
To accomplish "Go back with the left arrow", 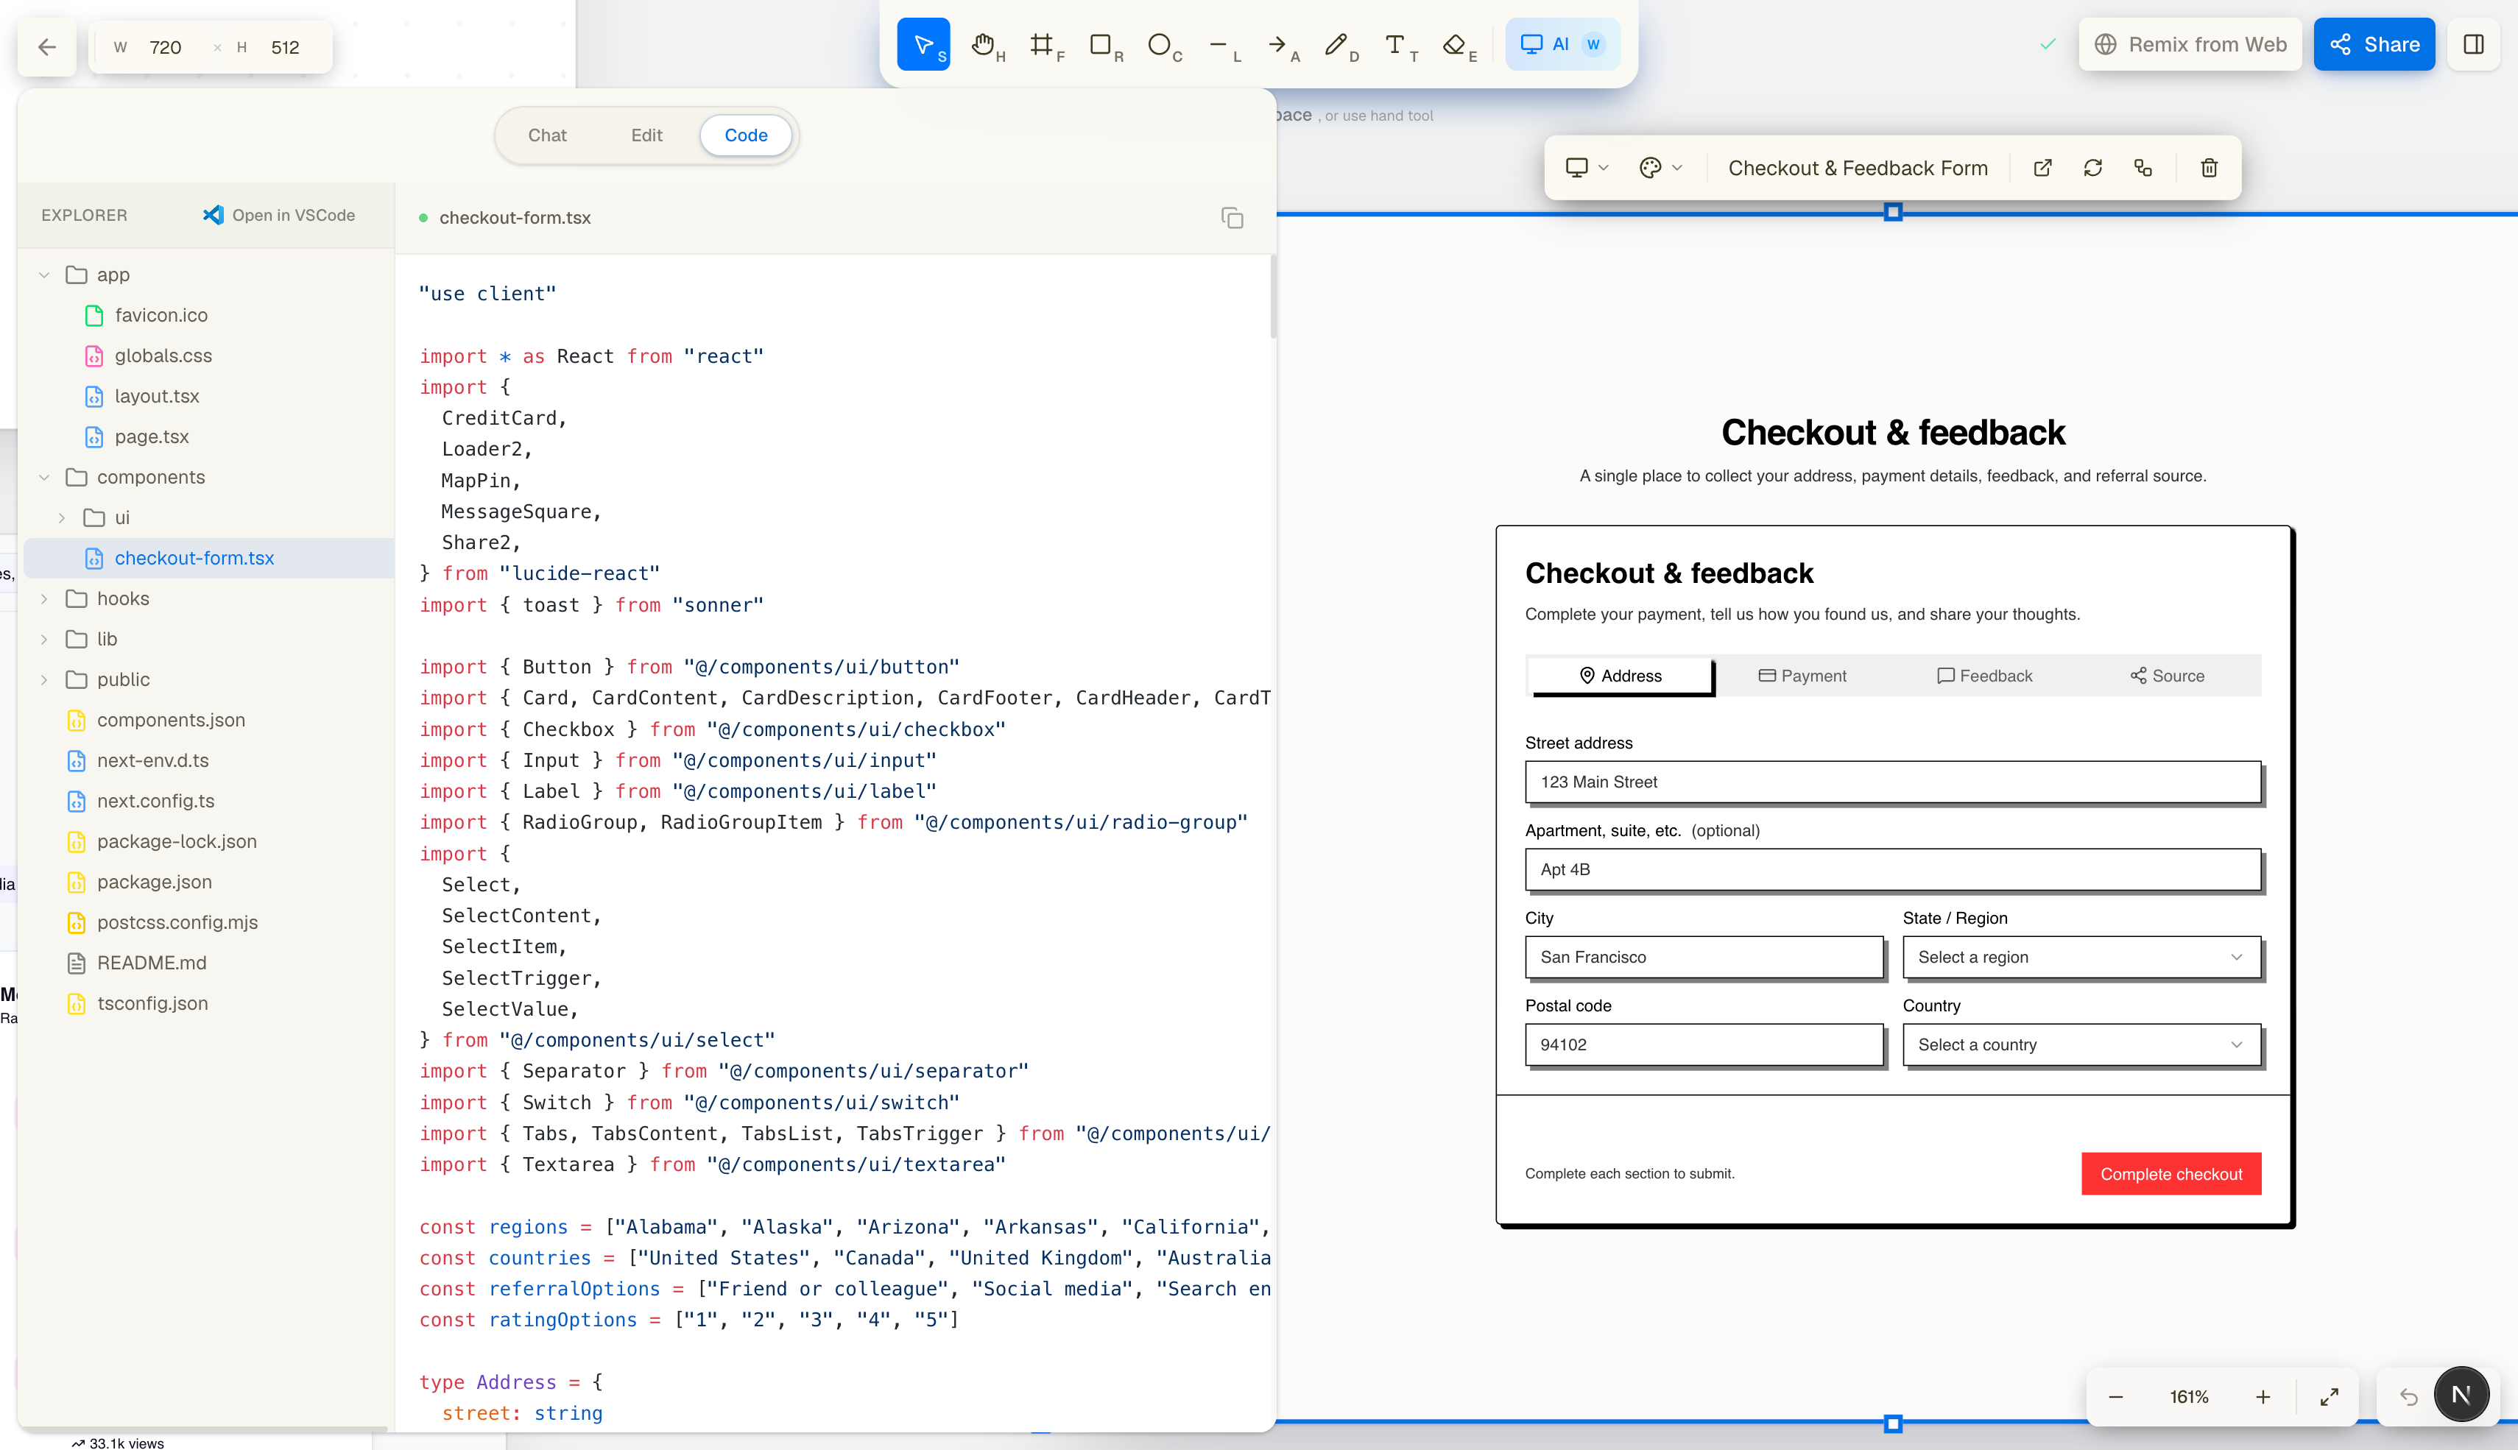I will pos(47,47).
